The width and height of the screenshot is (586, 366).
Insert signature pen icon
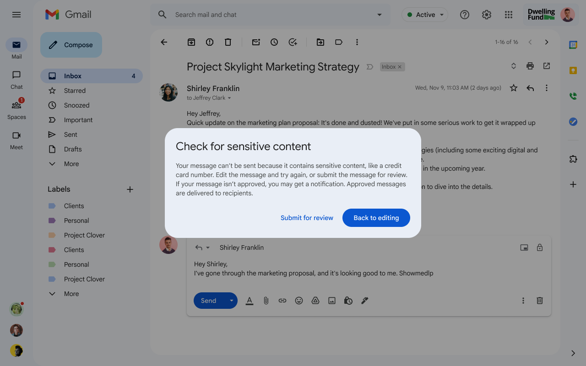coord(365,301)
